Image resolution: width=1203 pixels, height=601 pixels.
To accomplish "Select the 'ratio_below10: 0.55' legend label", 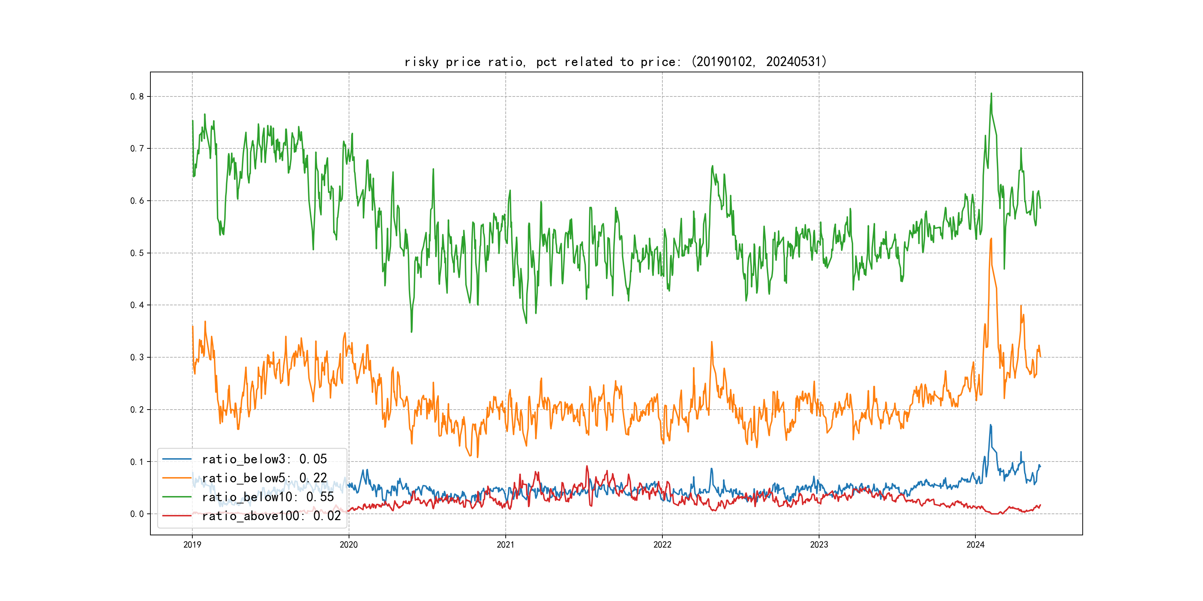I will pyautogui.click(x=268, y=497).
